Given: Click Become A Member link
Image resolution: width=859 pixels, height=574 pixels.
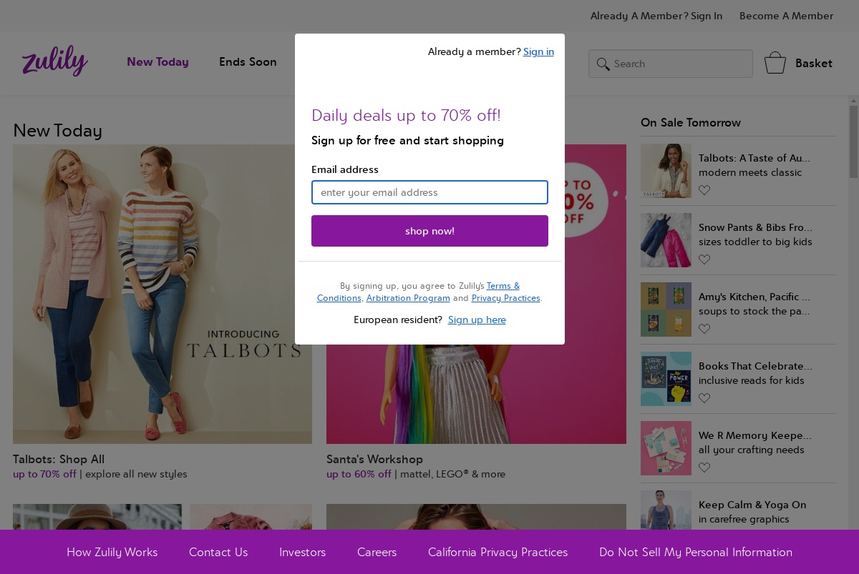Looking at the screenshot, I should [786, 16].
